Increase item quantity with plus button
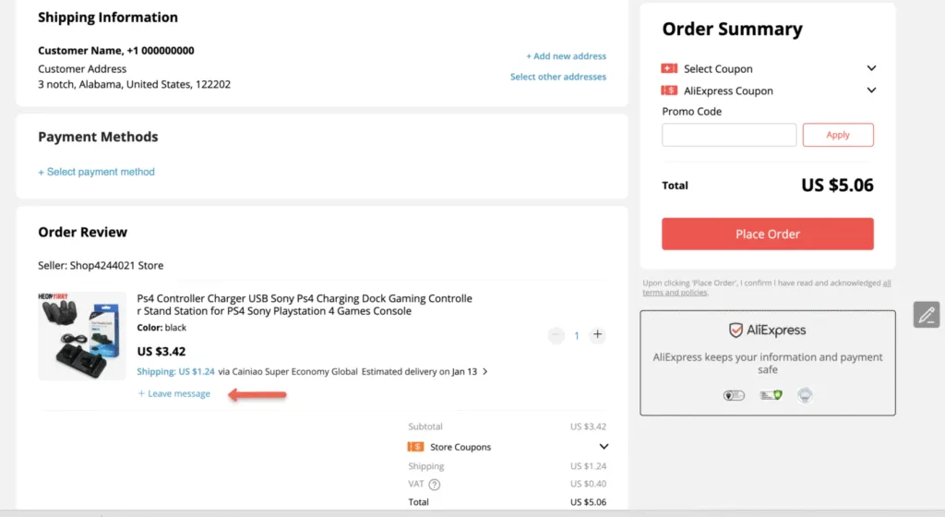This screenshot has width=945, height=517. click(598, 335)
